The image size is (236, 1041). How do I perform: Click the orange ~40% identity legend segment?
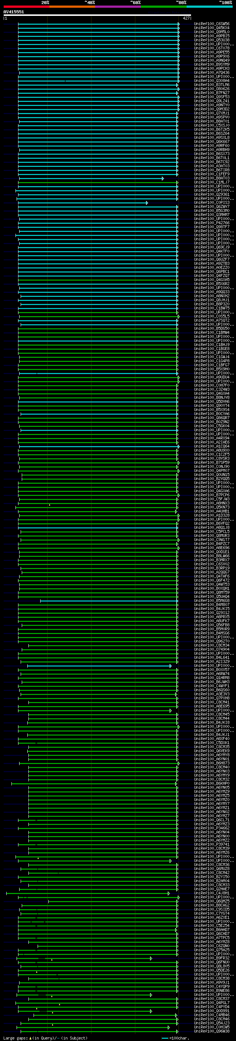[72, 7]
